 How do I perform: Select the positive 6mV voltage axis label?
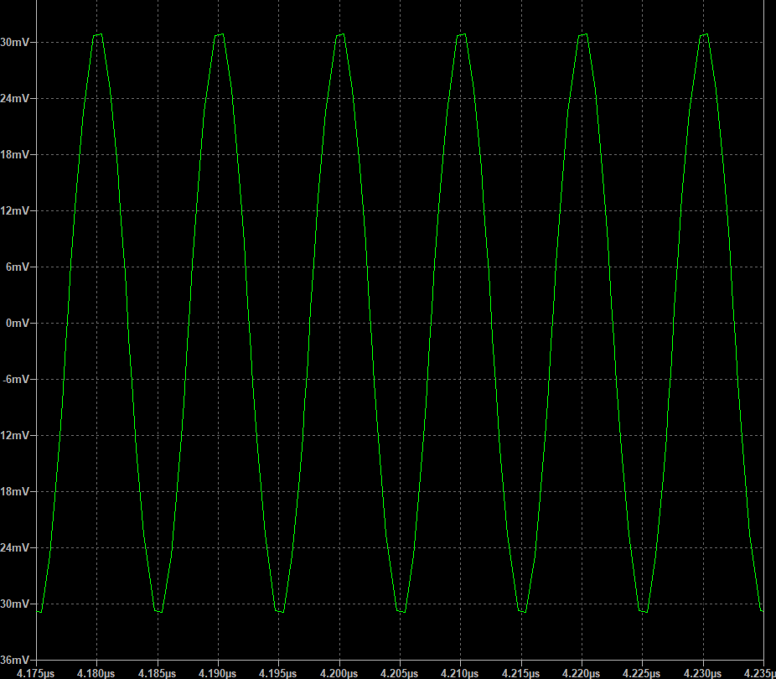point(17,267)
